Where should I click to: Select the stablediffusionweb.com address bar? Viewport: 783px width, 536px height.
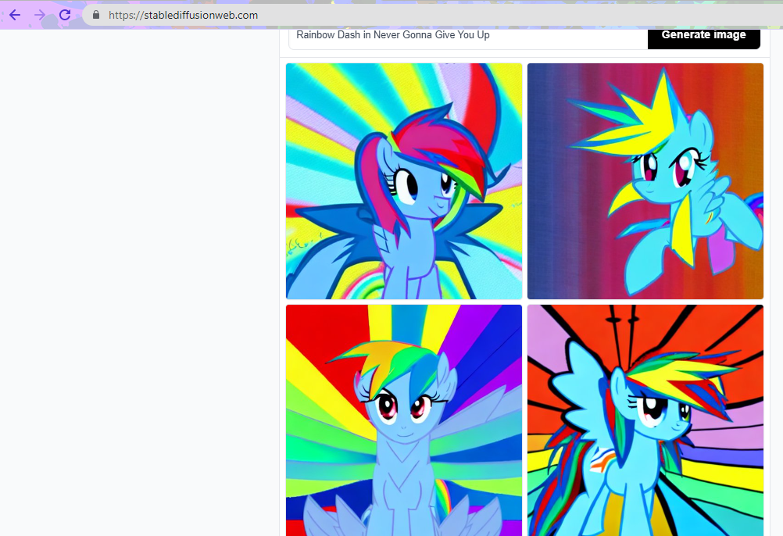pos(432,15)
